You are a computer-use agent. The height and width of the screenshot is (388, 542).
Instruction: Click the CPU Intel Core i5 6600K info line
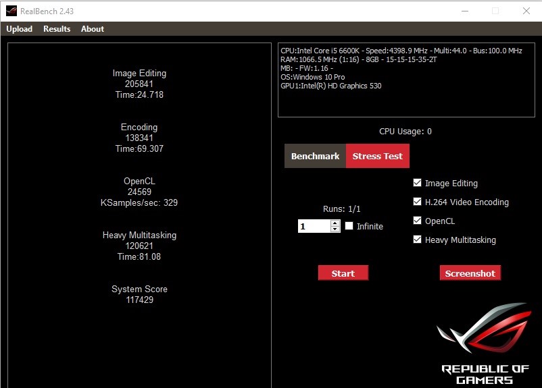click(x=401, y=51)
